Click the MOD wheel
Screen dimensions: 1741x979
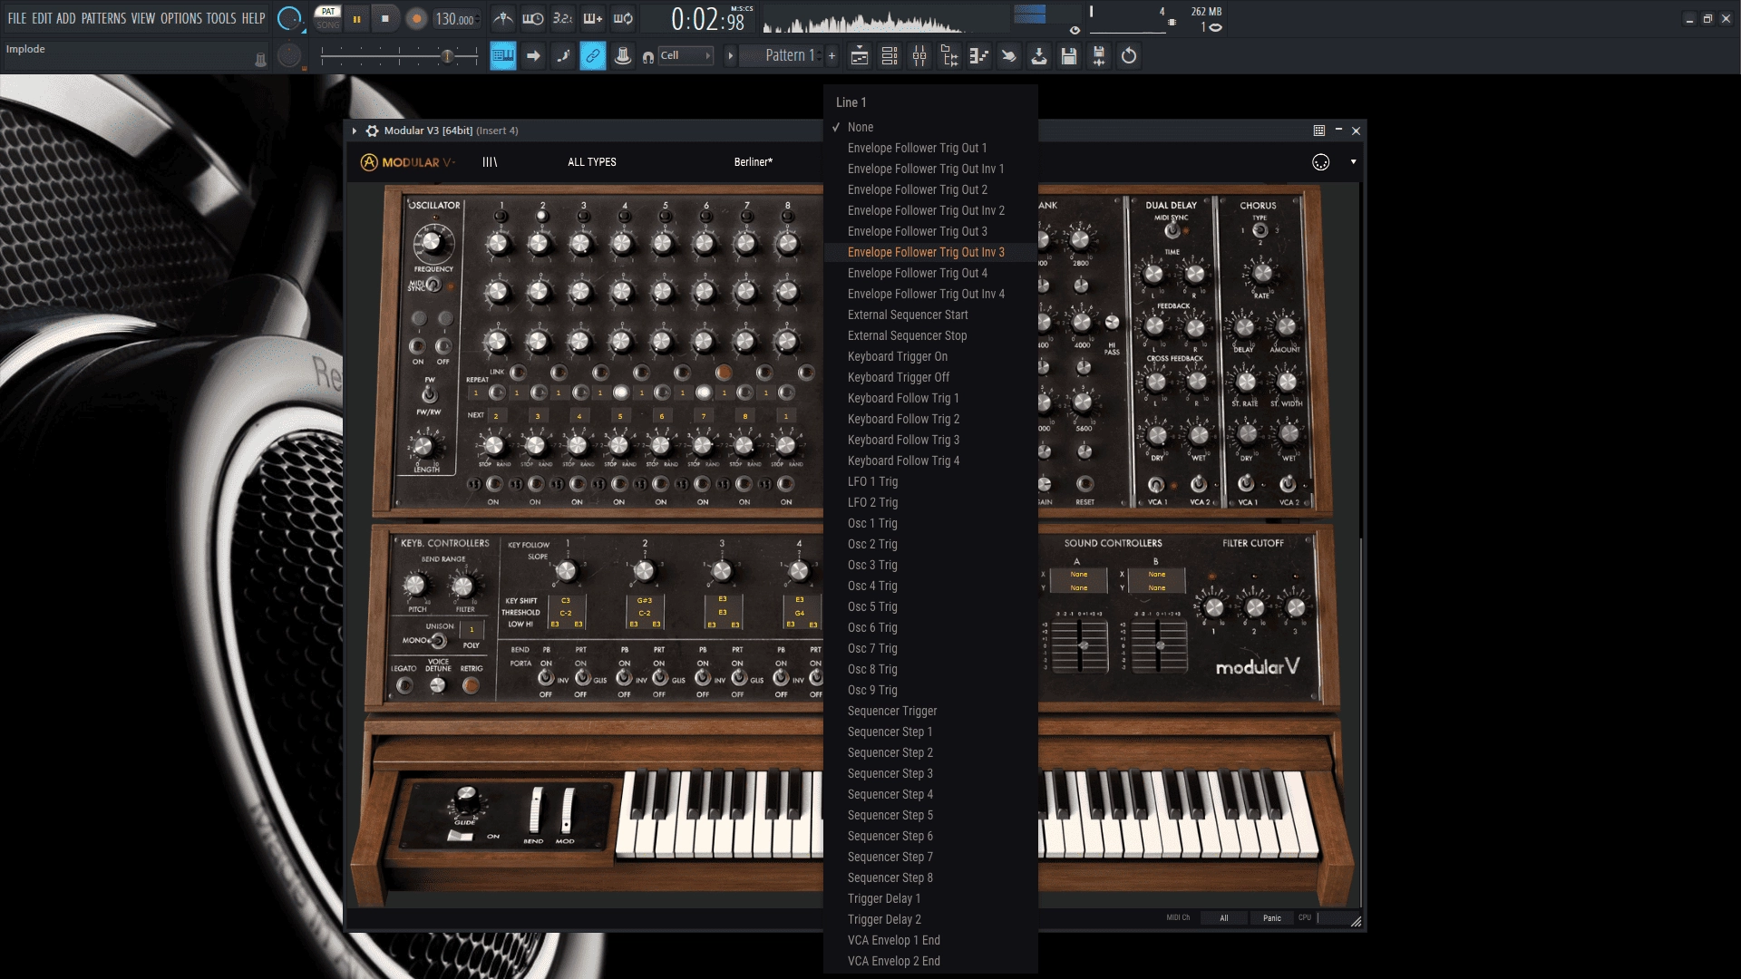[x=567, y=809]
